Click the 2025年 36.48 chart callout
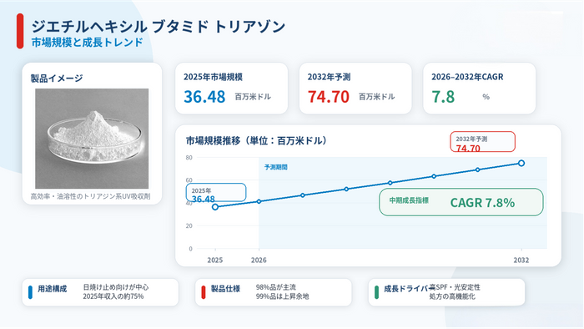Image resolution: width=584 pixels, height=329 pixels. [x=216, y=193]
